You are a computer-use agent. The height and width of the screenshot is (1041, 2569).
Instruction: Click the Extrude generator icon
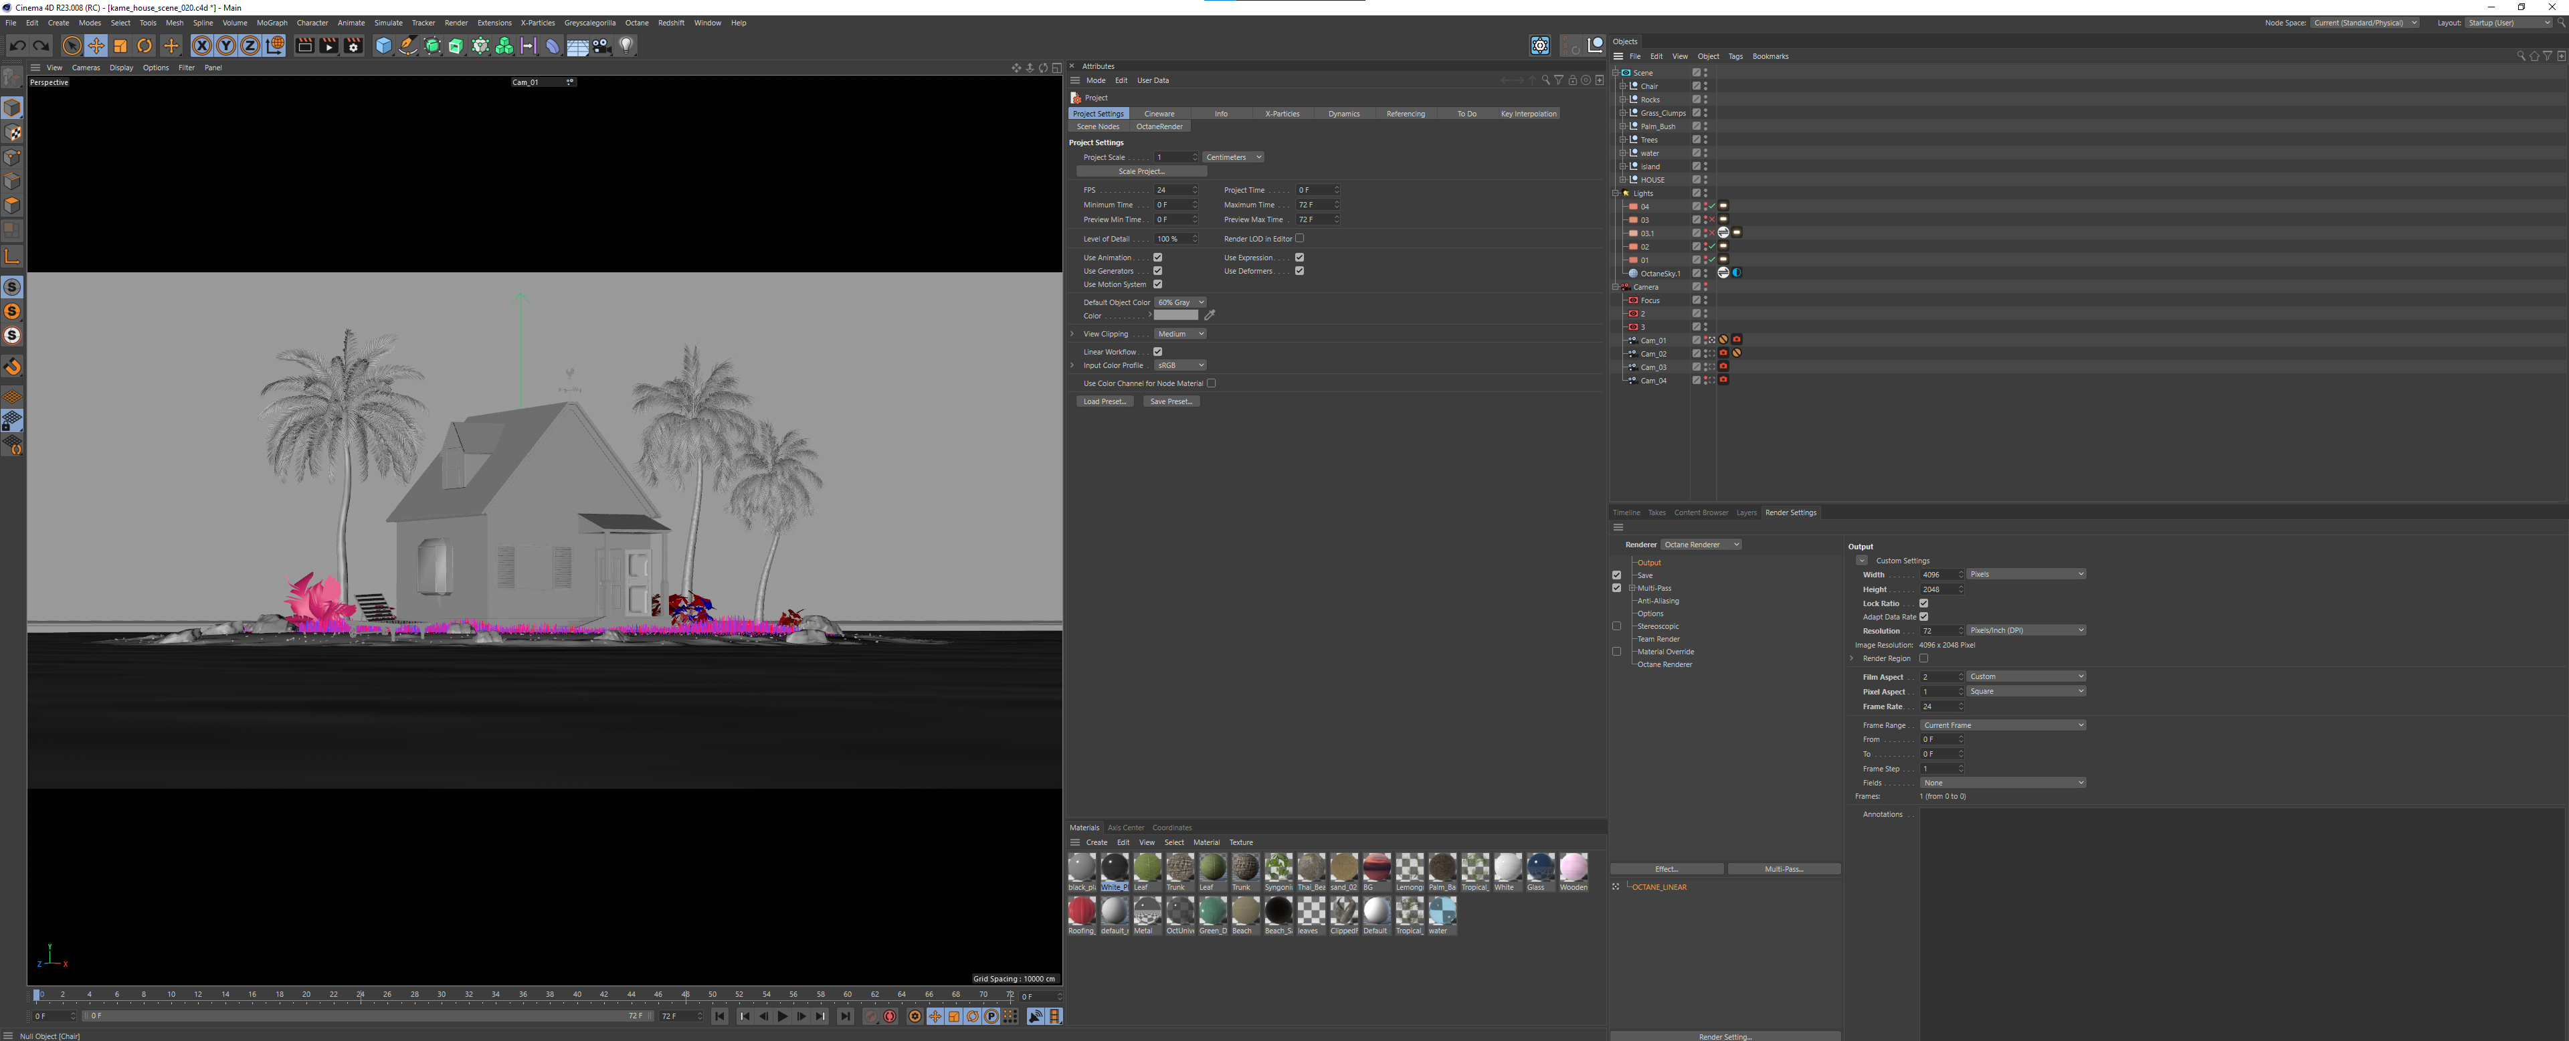click(x=456, y=46)
